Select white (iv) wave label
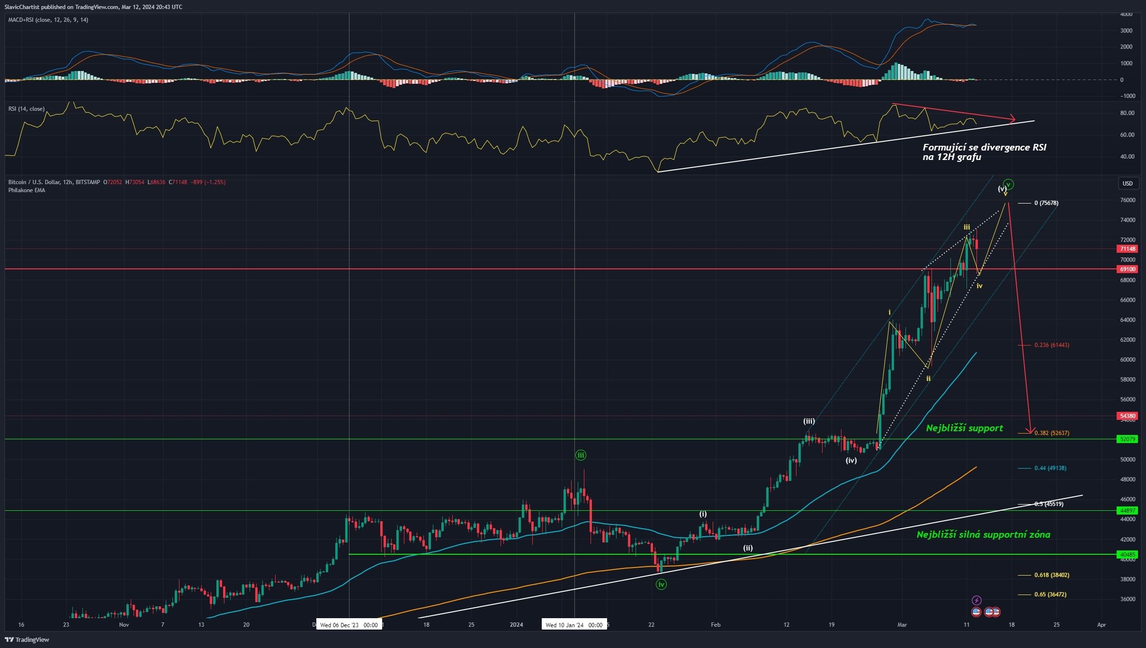Screen dimensions: 1146x648 (851, 460)
